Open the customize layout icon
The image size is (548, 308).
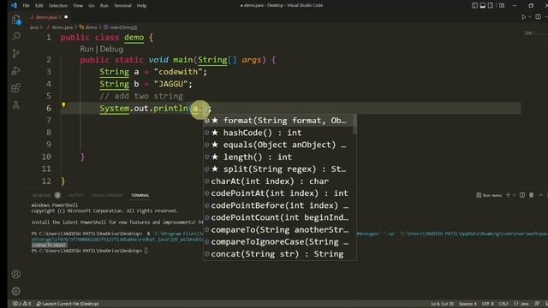point(502,6)
